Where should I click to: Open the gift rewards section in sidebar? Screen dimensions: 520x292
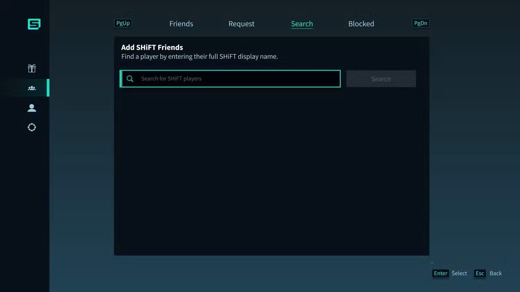click(x=32, y=68)
